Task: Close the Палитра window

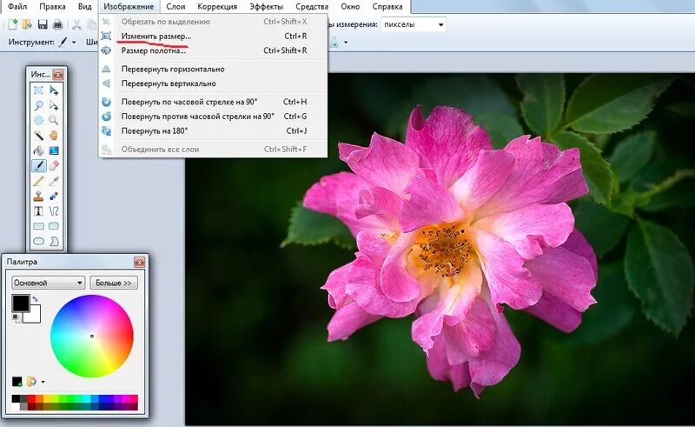Action: [x=139, y=263]
